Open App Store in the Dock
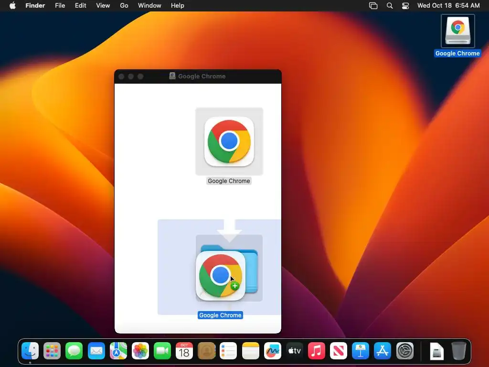The image size is (489, 367). click(x=383, y=351)
